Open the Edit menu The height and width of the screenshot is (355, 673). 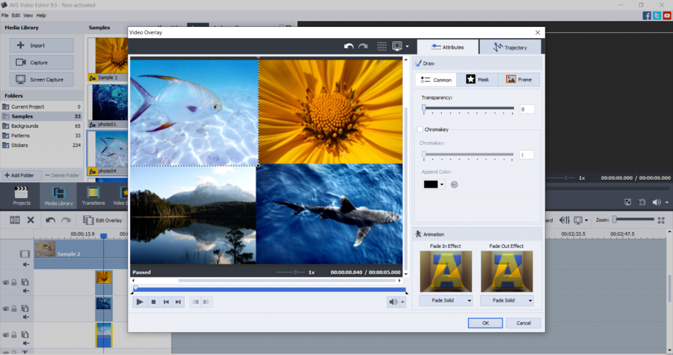[15, 15]
